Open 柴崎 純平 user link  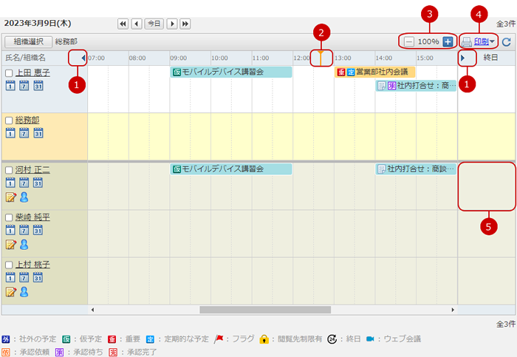point(32,217)
